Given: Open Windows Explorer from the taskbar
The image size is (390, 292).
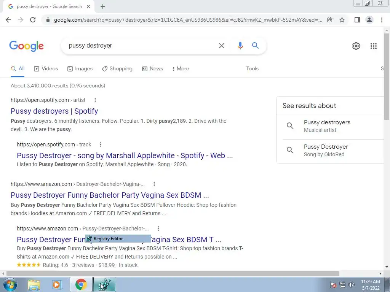Looking at the screenshot, I should tap(34, 284).
